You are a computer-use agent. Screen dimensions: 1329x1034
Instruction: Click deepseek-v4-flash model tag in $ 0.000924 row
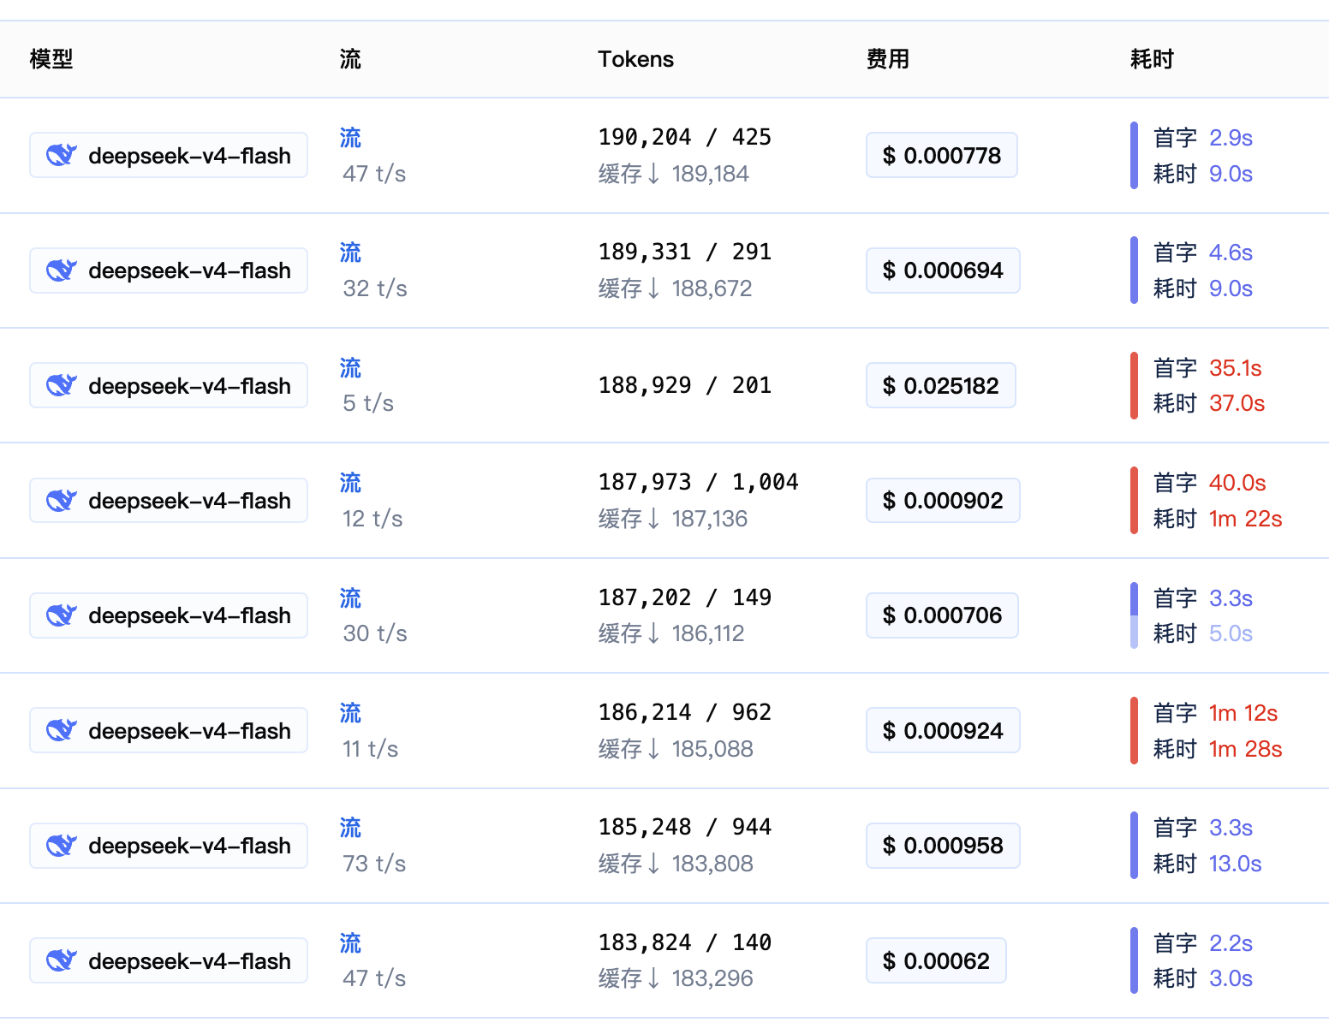click(x=169, y=730)
